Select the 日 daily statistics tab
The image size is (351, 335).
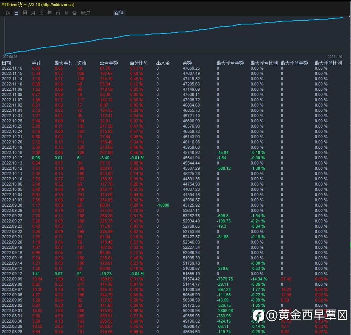[x=16, y=13]
